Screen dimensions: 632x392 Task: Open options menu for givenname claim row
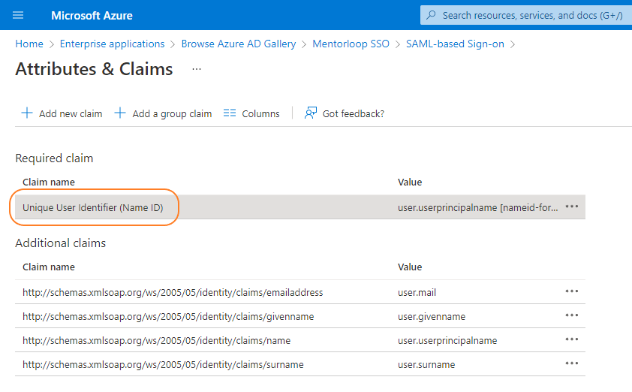[571, 315]
